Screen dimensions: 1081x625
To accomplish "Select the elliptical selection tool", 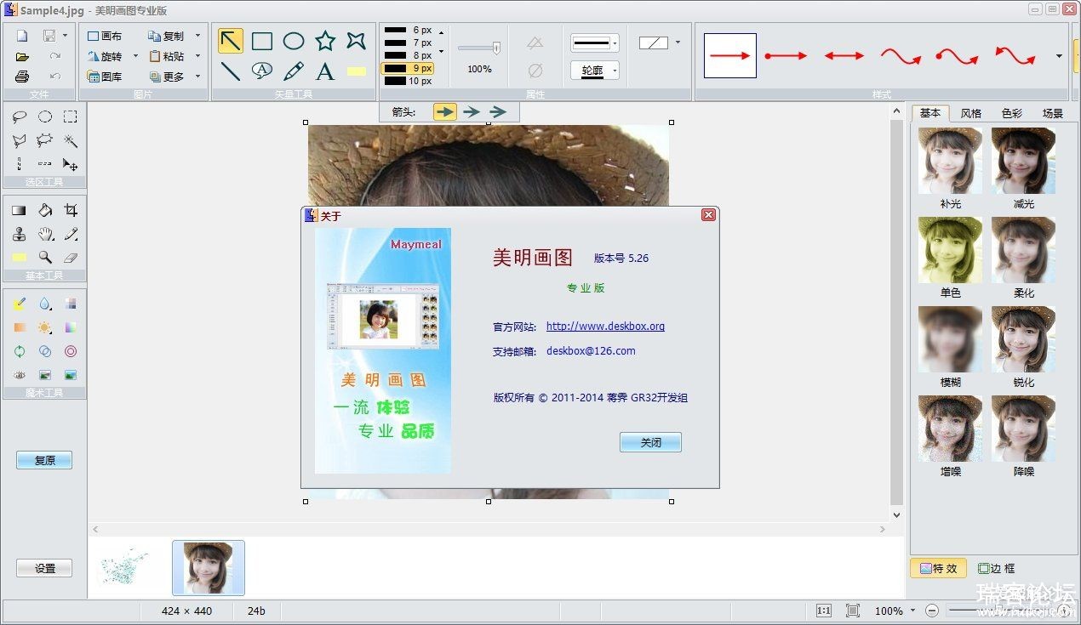I will [45, 117].
